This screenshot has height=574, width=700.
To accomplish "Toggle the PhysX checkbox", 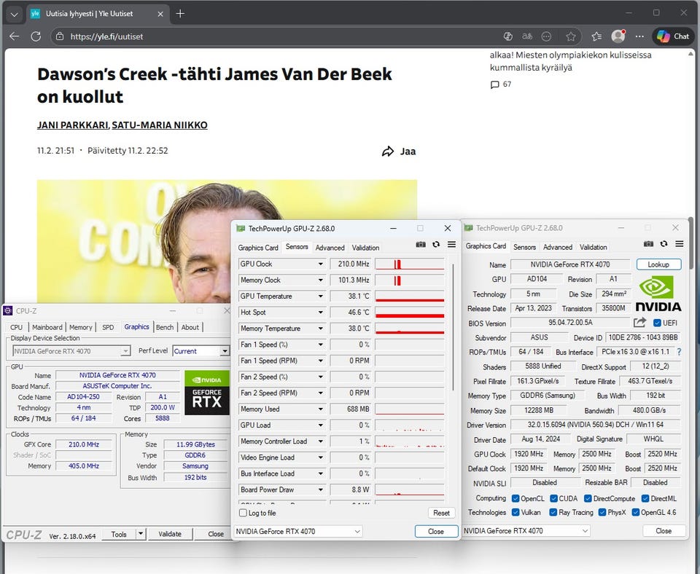I will (602, 513).
